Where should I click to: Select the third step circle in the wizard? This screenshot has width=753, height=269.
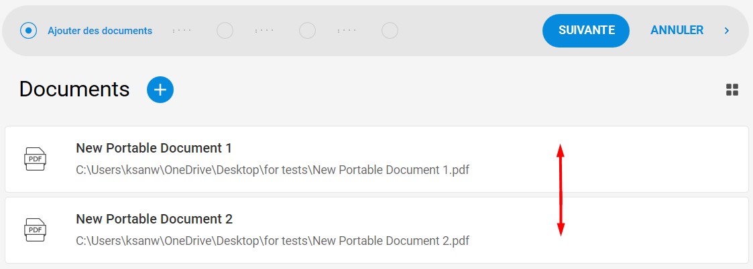coord(307,31)
